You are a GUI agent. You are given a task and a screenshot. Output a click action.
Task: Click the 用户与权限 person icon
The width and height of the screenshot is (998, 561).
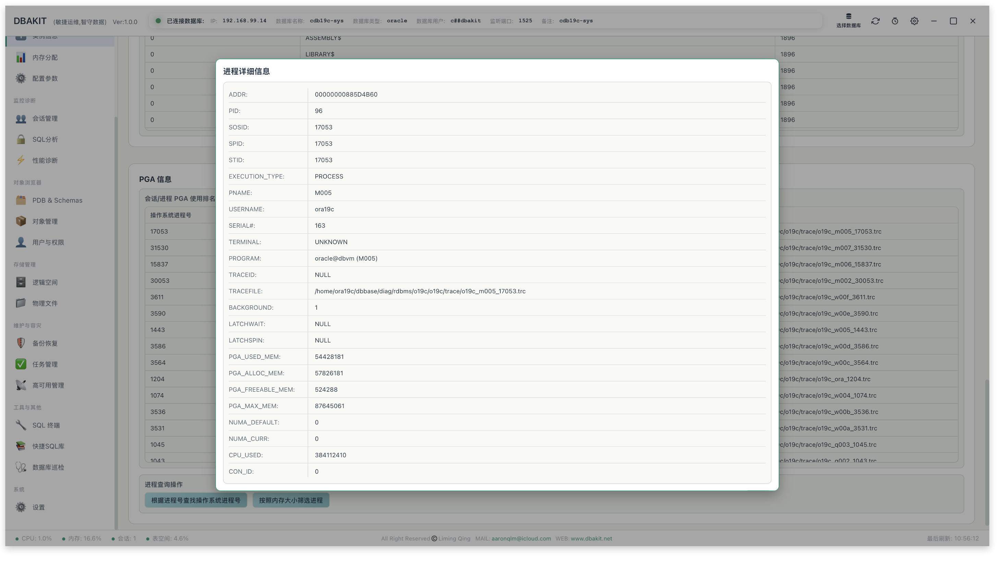[21, 242]
